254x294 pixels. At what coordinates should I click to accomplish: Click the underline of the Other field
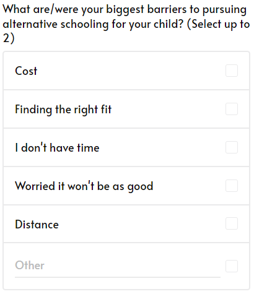pyautogui.click(x=118, y=277)
